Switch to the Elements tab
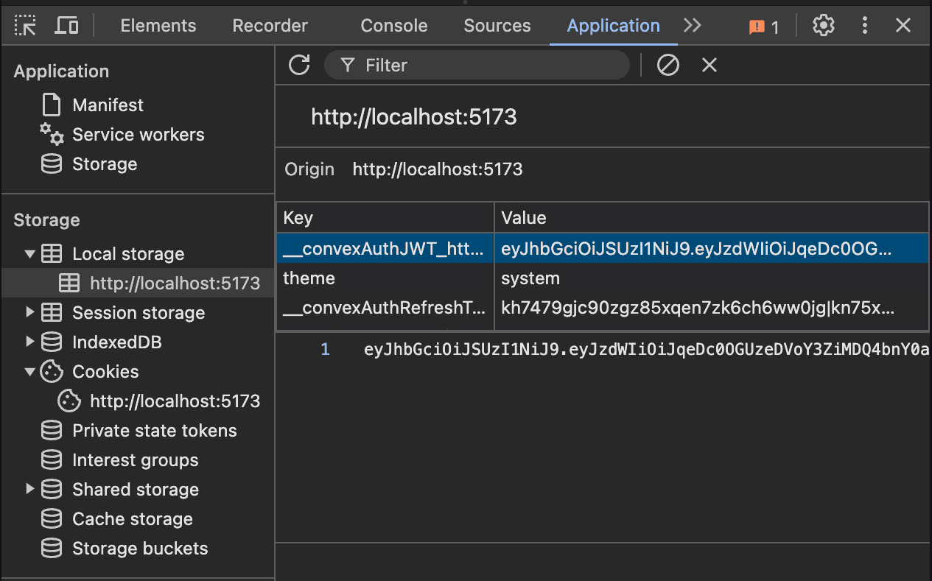The height and width of the screenshot is (581, 932). (x=158, y=26)
